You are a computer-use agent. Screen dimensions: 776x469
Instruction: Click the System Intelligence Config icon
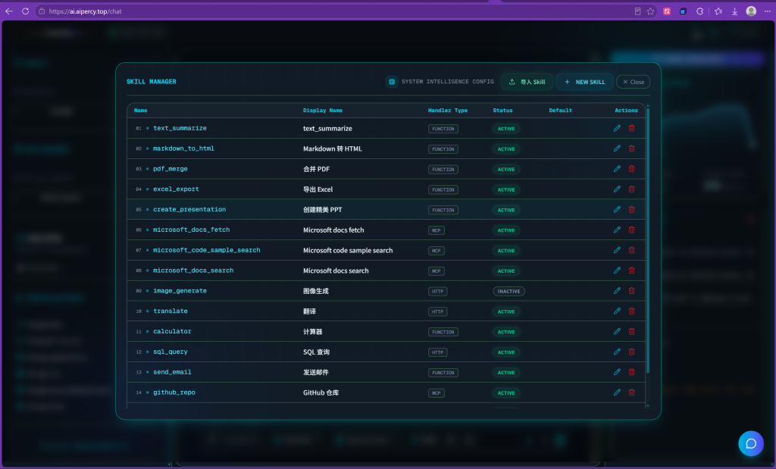click(392, 82)
